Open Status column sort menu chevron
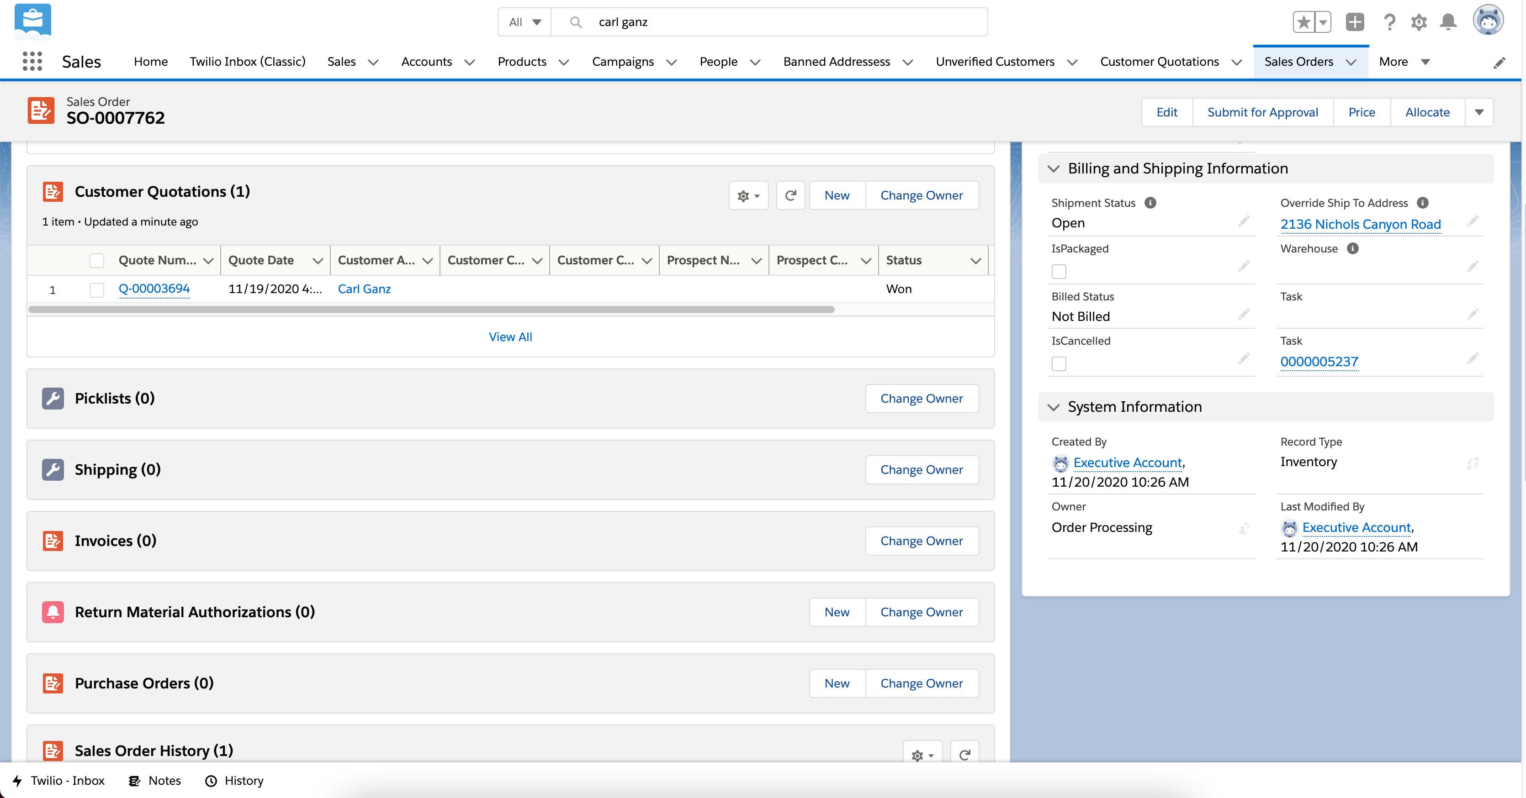Screen dimensions: 1526x798 coord(975,261)
